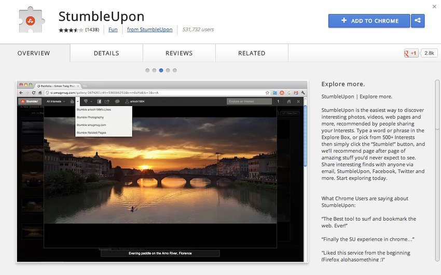441x275 pixels.
Task: Click the X icon in StumbleUpon preview toolbar
Action: (x=298, y=102)
